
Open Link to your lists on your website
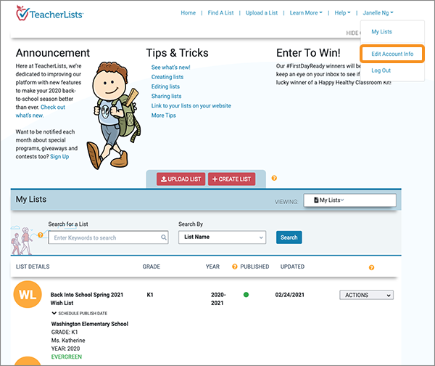pos(191,106)
